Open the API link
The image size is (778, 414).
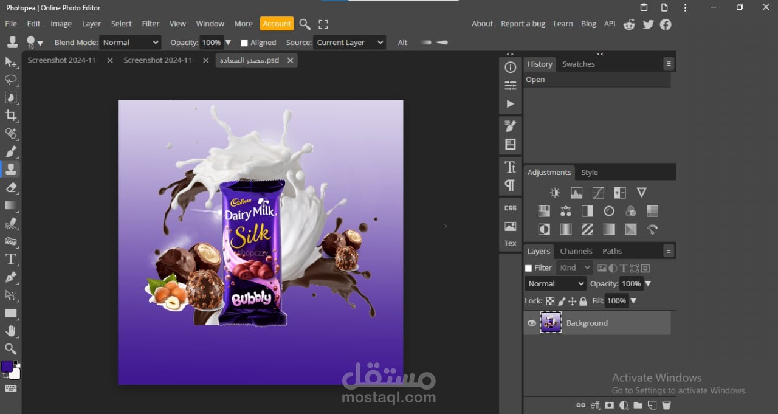pyautogui.click(x=610, y=24)
